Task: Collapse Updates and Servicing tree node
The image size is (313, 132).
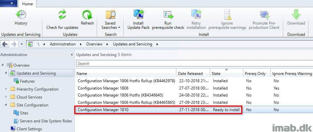Action: [6, 73]
